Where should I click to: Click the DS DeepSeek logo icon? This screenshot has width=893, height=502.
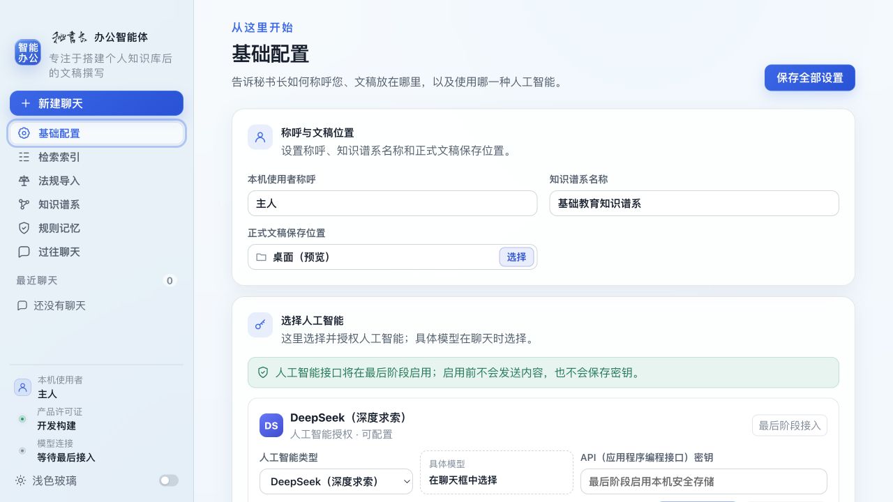tap(271, 425)
